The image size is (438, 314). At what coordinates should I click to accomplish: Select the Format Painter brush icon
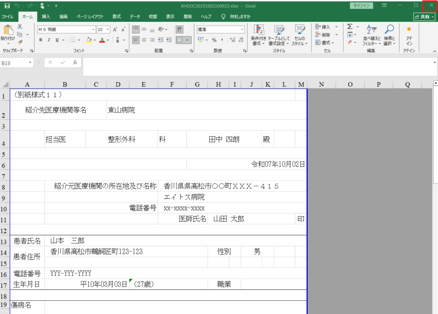tap(20, 42)
